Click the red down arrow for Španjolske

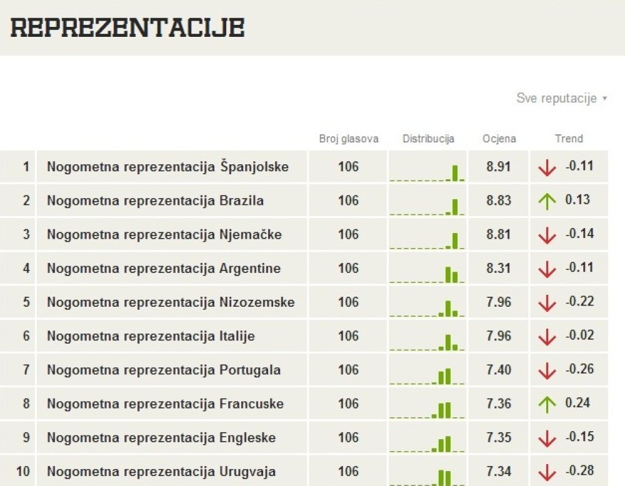(547, 167)
